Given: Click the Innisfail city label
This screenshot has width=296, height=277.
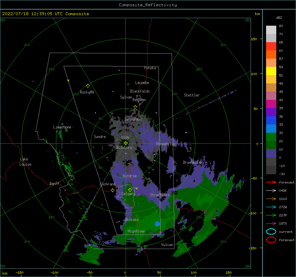Looking at the screenshot, I should coord(133,119).
